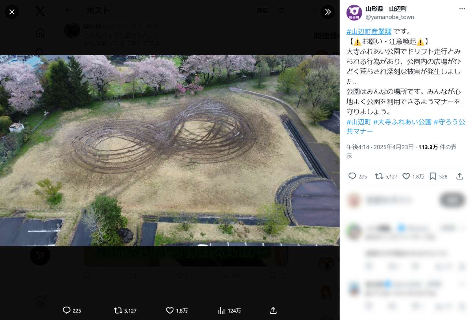Image resolution: width=472 pixels, height=320 pixels.
Task: Bookmark the post in the side panel
Action: pyautogui.click(x=433, y=176)
